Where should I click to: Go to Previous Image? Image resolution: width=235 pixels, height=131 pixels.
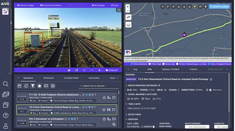click(25, 5)
